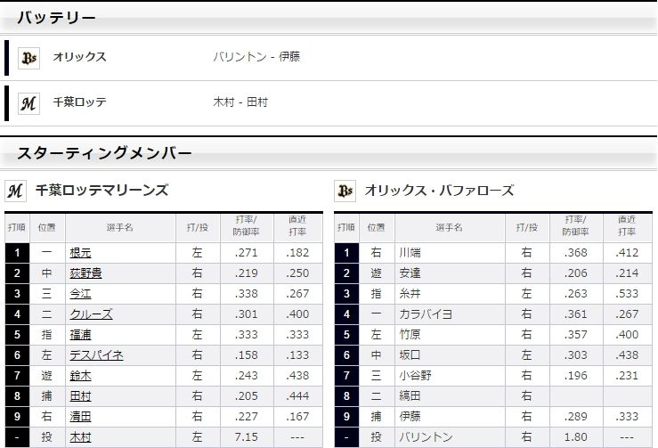Click 縞田 in Orix lineup
Screen dimensions: 658x448
(410, 396)
